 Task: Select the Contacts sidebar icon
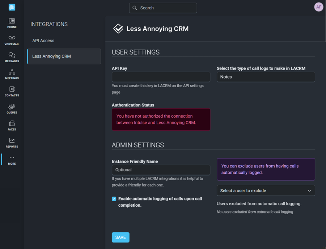click(12, 91)
